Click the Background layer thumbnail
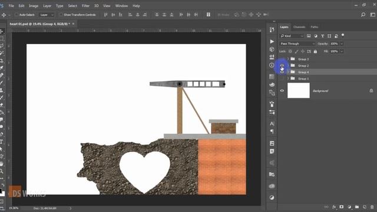The width and height of the screenshot is (377, 212). [x=299, y=91]
